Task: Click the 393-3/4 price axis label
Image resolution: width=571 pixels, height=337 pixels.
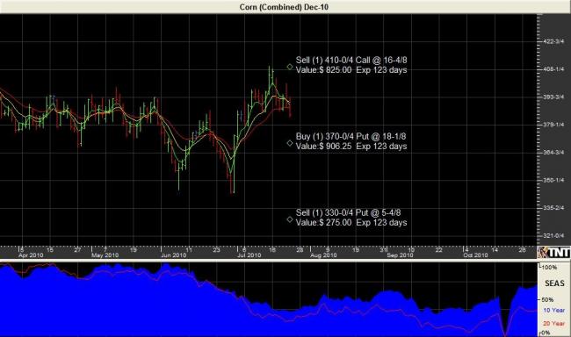Action: [x=553, y=97]
